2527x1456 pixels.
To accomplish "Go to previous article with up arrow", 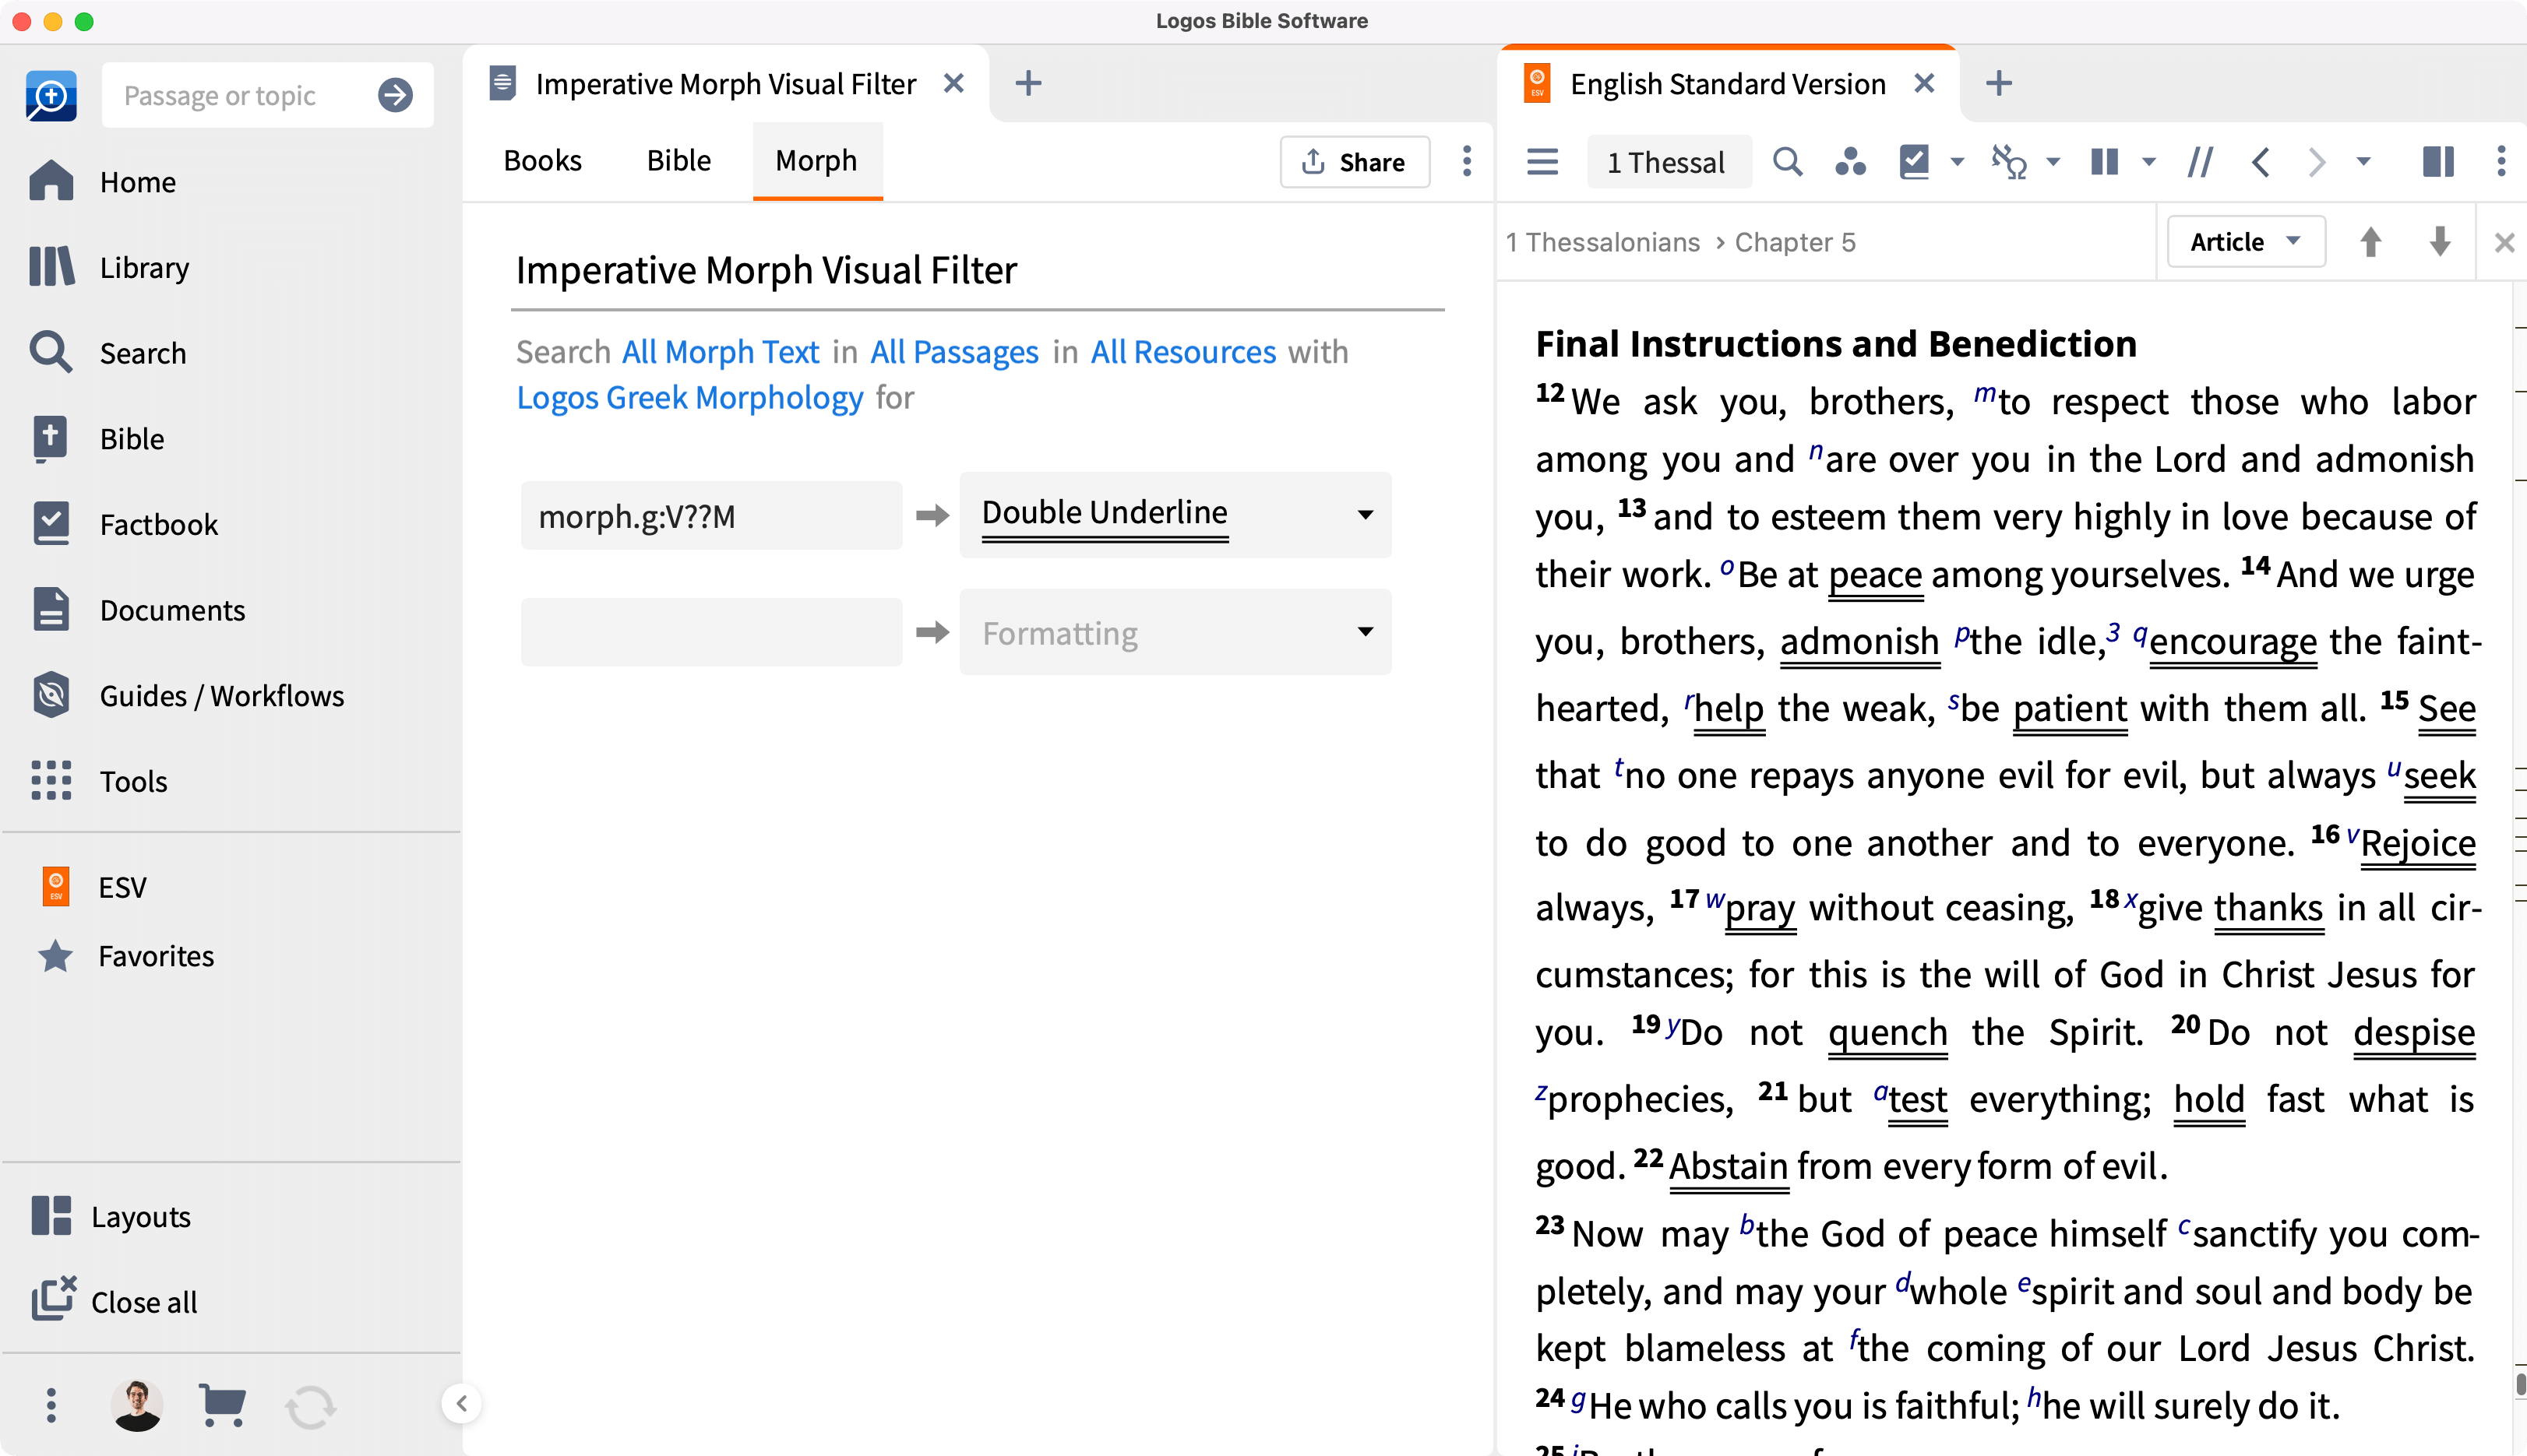I will [x=2370, y=242].
